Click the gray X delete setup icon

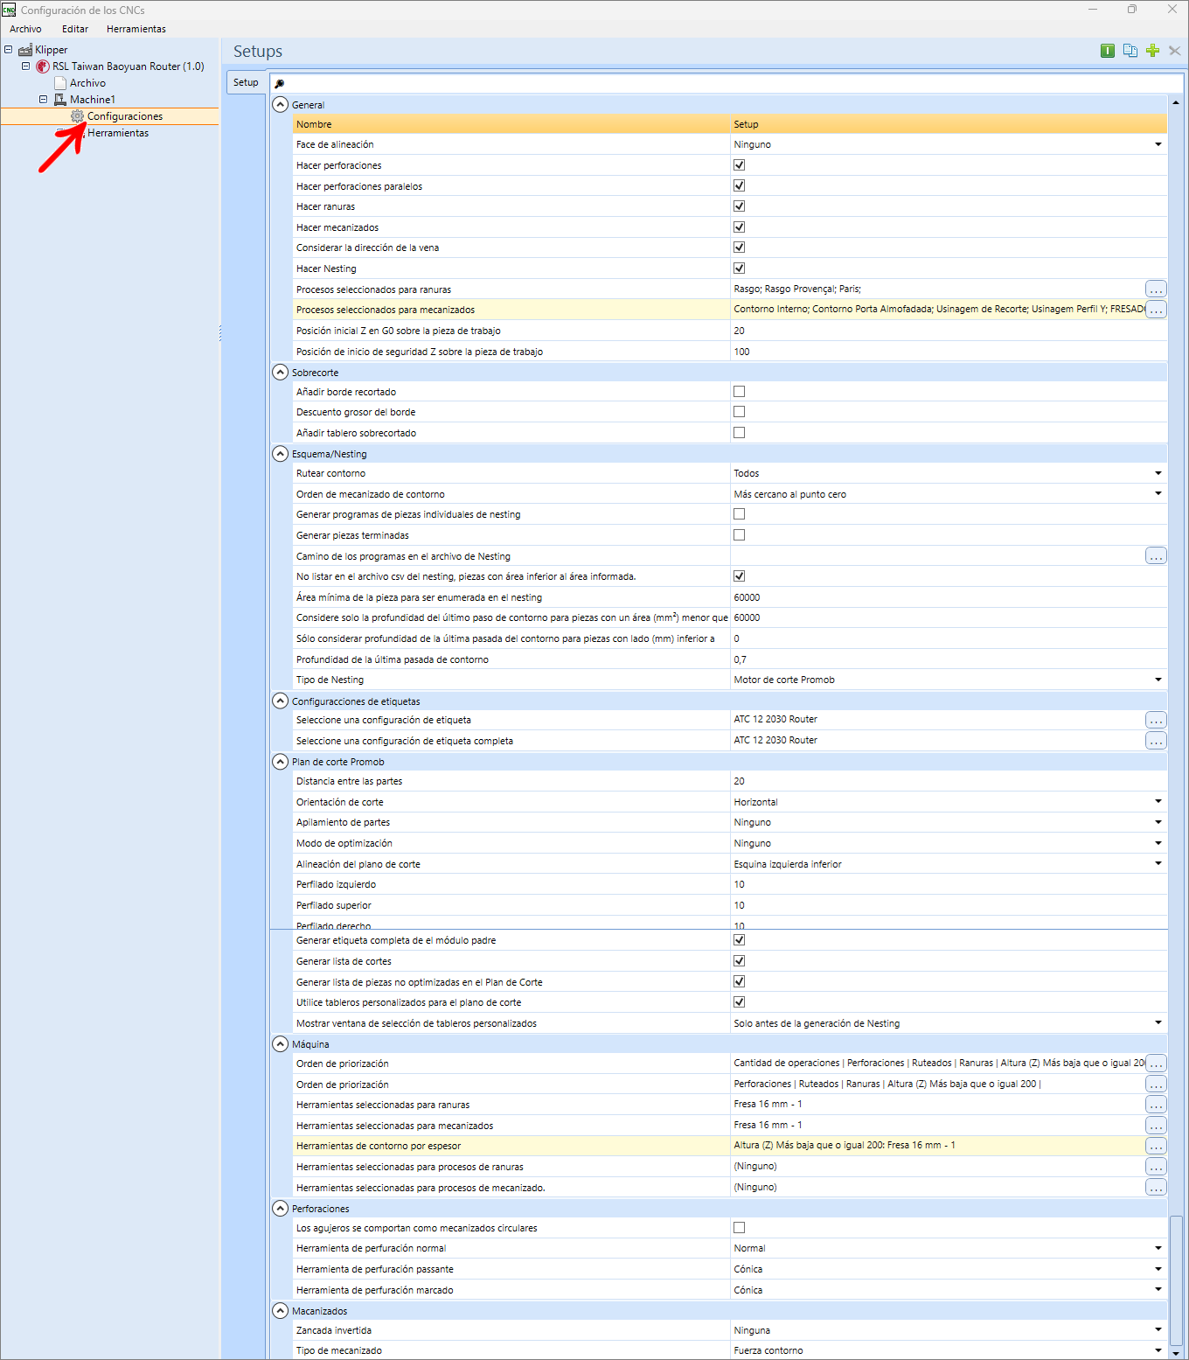coord(1175,51)
